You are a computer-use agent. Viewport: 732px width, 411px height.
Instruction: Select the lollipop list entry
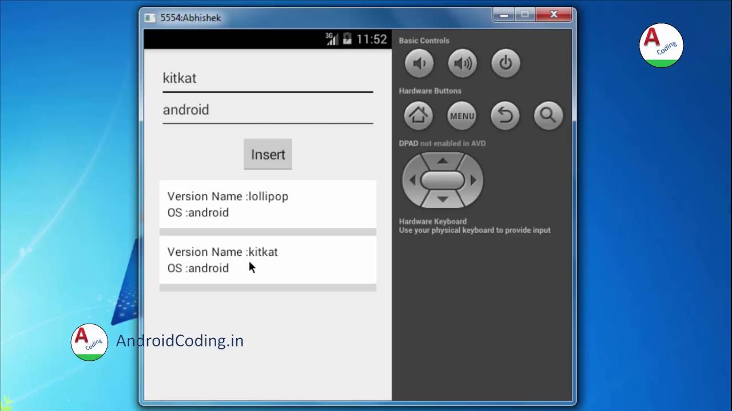click(x=268, y=204)
